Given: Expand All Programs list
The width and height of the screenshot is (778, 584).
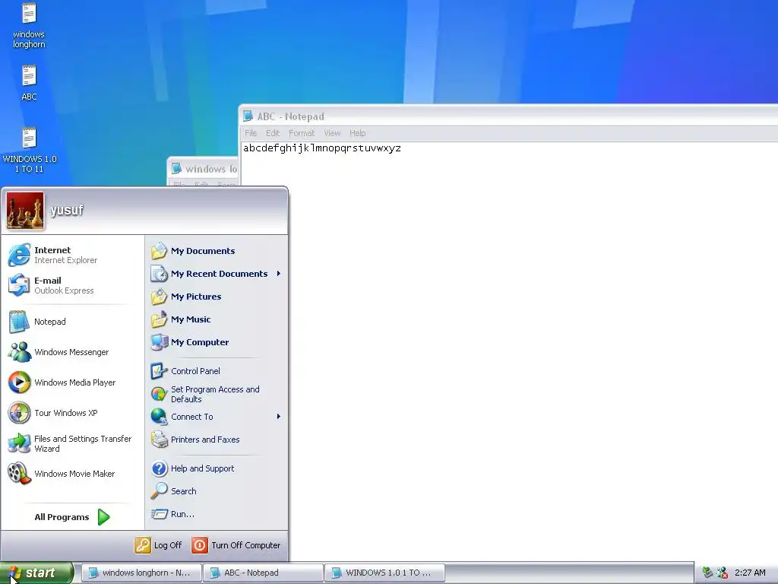Looking at the screenshot, I should (x=72, y=517).
